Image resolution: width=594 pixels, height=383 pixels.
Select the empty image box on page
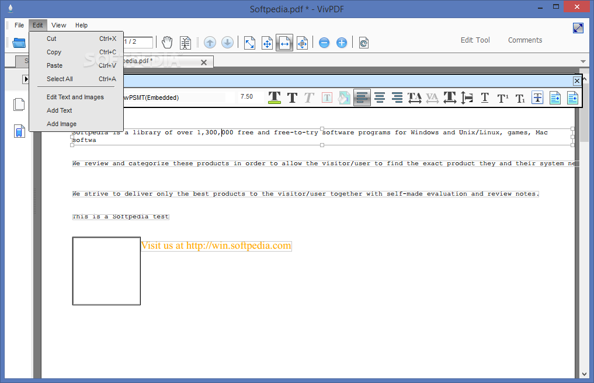coord(106,271)
